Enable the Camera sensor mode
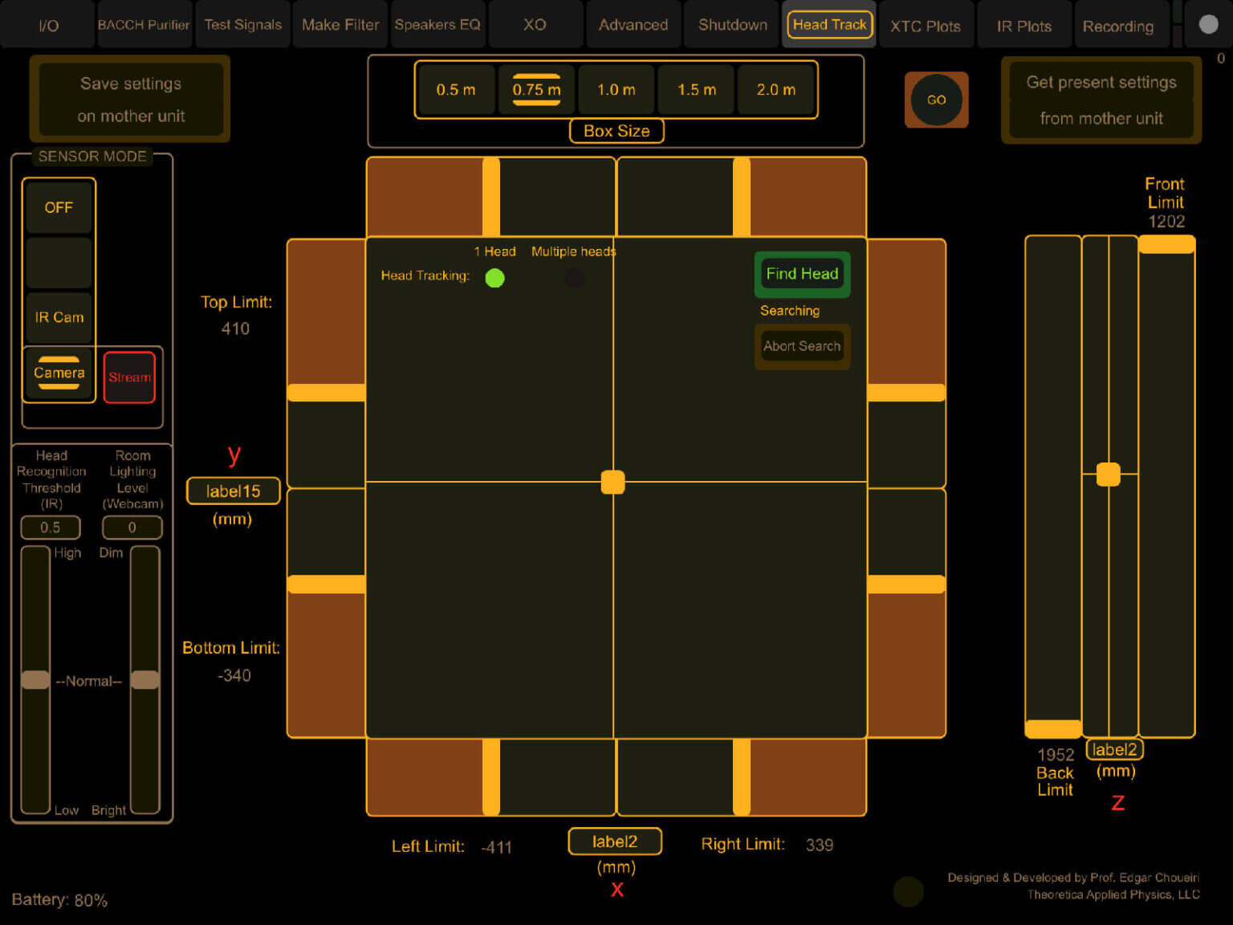The height and width of the screenshot is (925, 1233). (59, 373)
